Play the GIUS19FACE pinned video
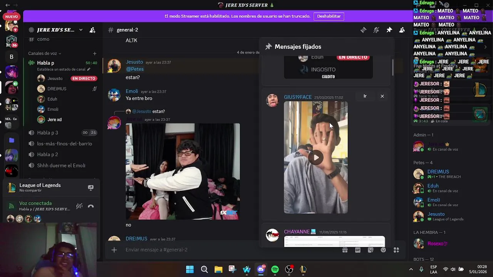Image resolution: width=493 pixels, height=277 pixels. (316, 157)
